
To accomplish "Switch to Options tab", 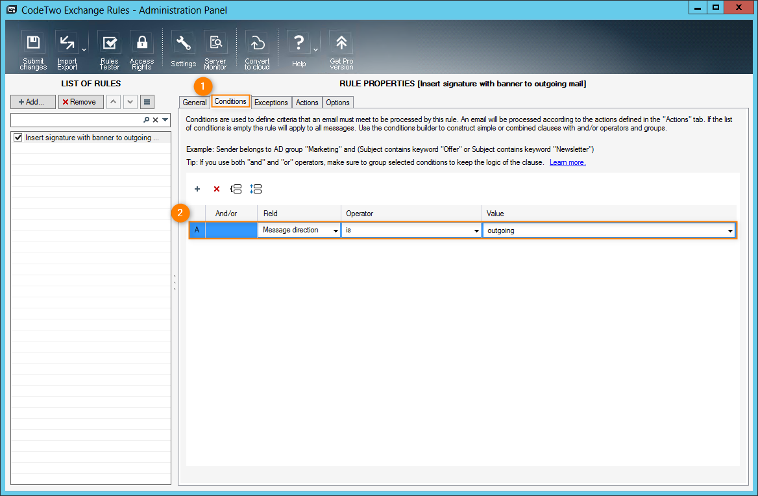I will (337, 103).
